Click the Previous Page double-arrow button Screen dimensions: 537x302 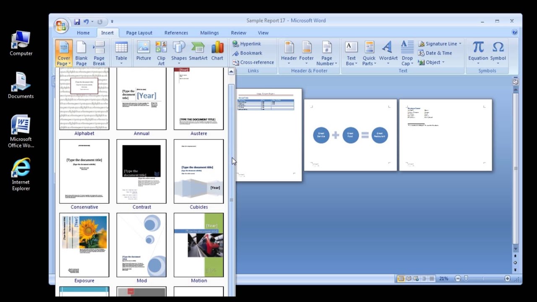pyautogui.click(x=515, y=256)
